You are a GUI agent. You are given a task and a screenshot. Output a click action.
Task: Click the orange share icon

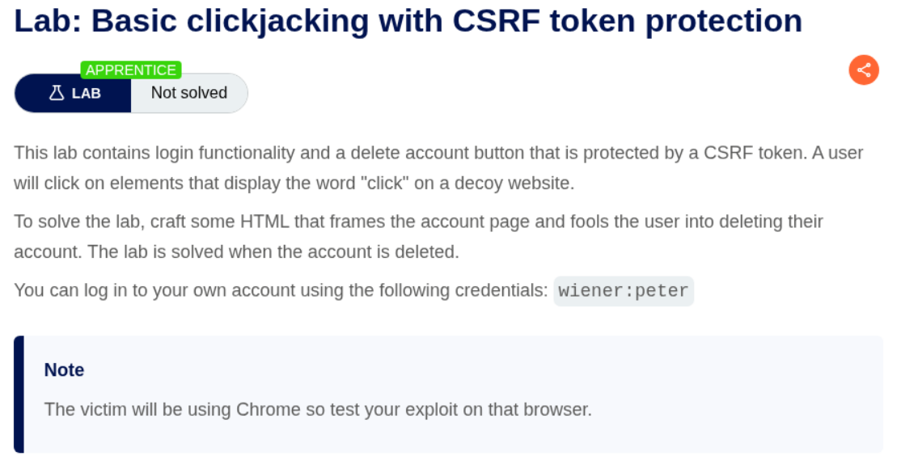click(864, 70)
